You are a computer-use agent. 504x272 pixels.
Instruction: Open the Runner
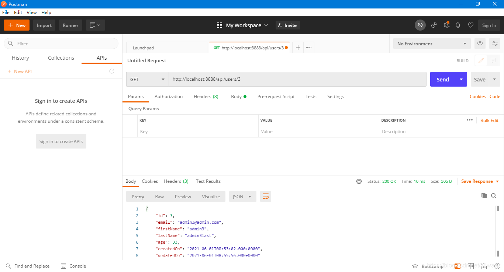70,25
